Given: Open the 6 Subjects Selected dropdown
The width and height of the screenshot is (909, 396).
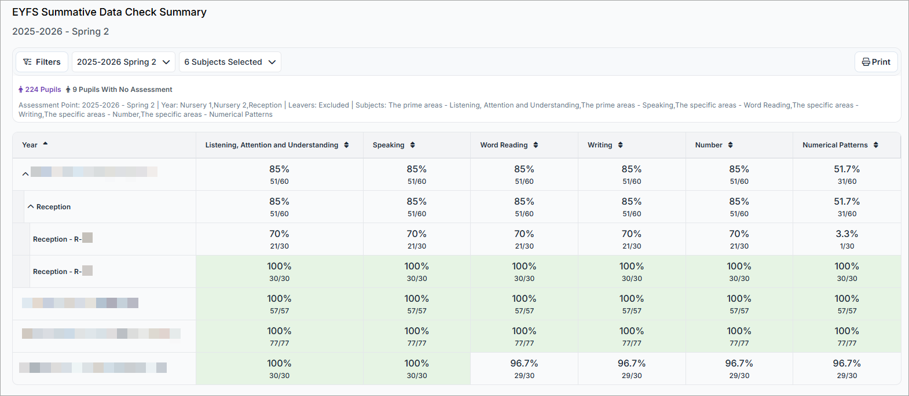Looking at the screenshot, I should point(230,62).
